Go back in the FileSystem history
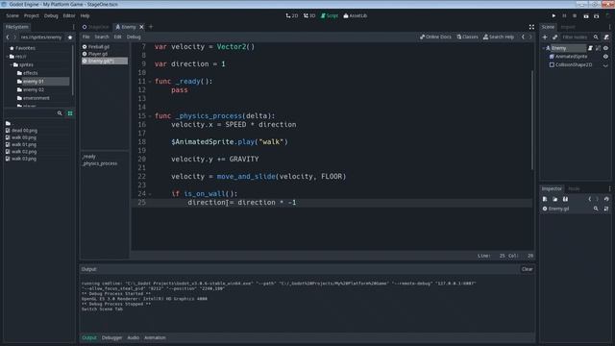The image size is (615, 346). pos(8,37)
